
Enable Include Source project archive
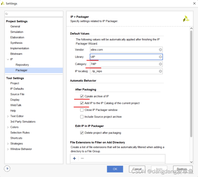click(x=82, y=117)
